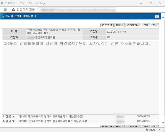Click the scrollbar down arrow
This screenshot has height=132, width=165.
click(x=163, y=123)
